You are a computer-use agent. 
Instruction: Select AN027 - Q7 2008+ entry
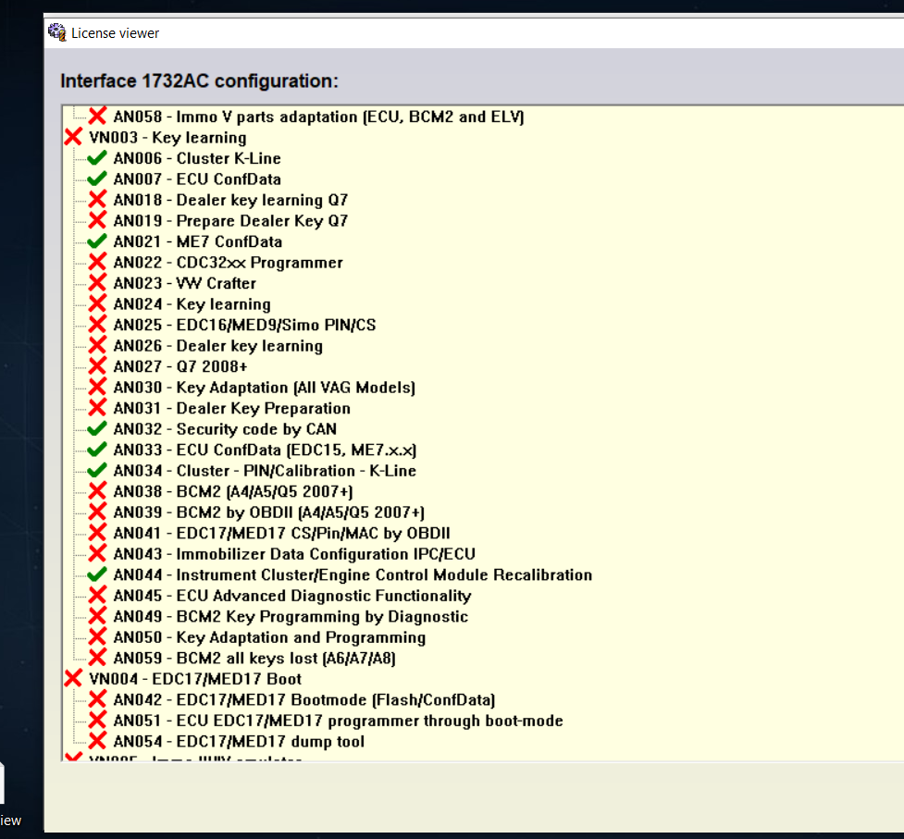180,366
